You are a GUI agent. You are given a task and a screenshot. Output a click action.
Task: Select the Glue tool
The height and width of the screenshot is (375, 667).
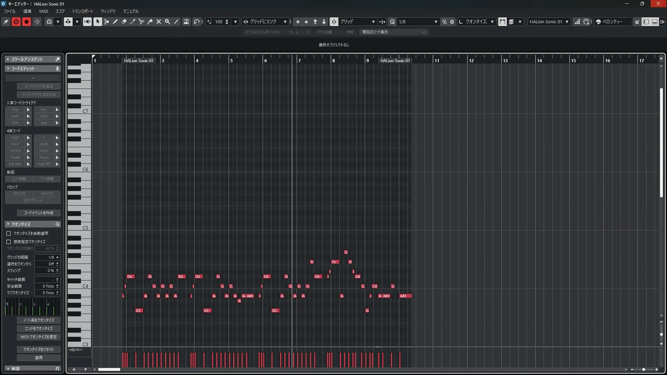click(x=150, y=22)
